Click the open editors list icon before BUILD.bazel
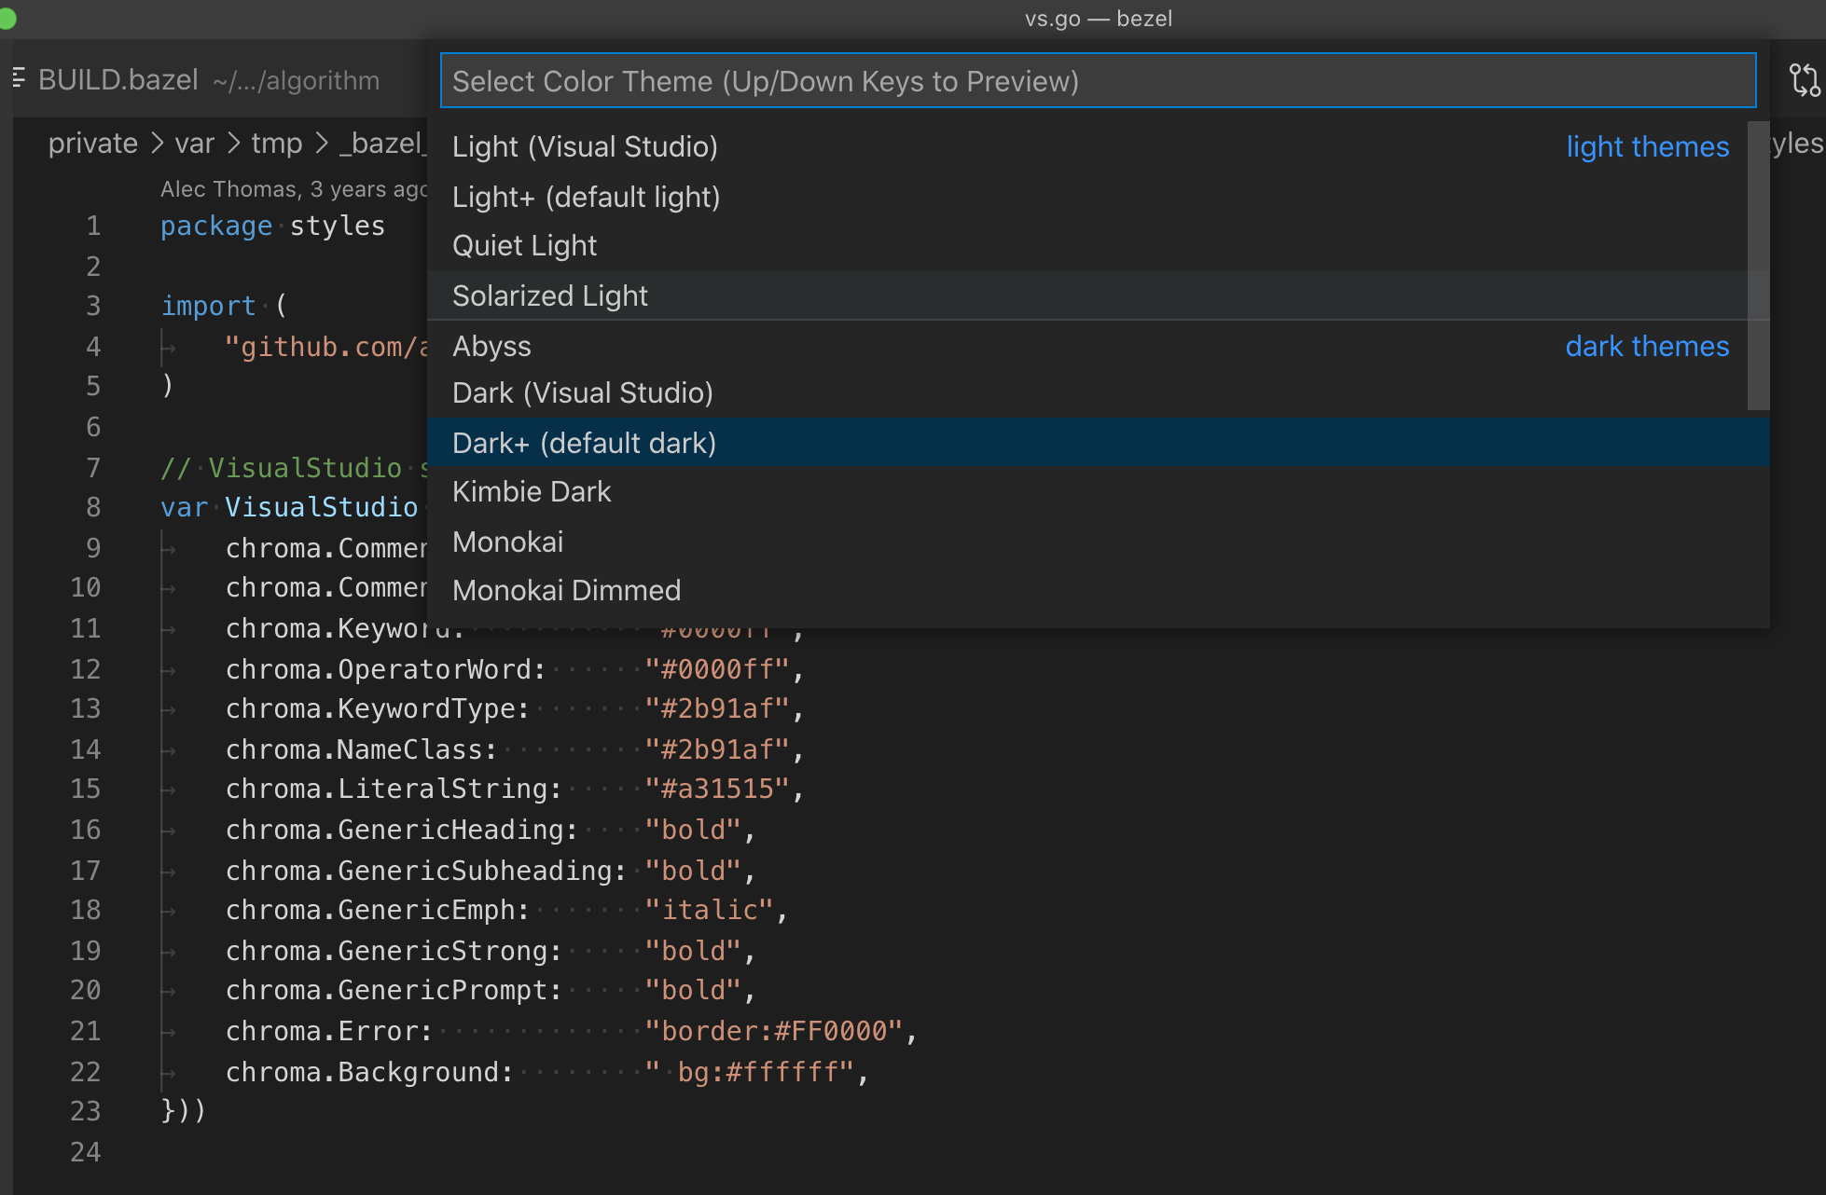This screenshot has height=1195, width=1826. pos(19,78)
